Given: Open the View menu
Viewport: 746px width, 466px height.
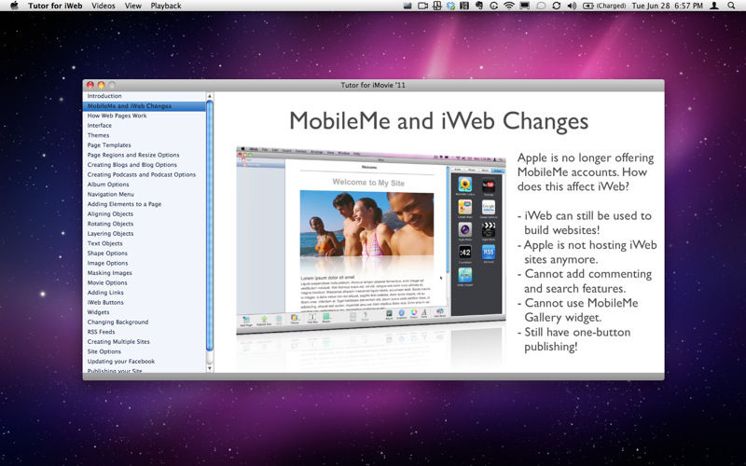Looking at the screenshot, I should (132, 6).
